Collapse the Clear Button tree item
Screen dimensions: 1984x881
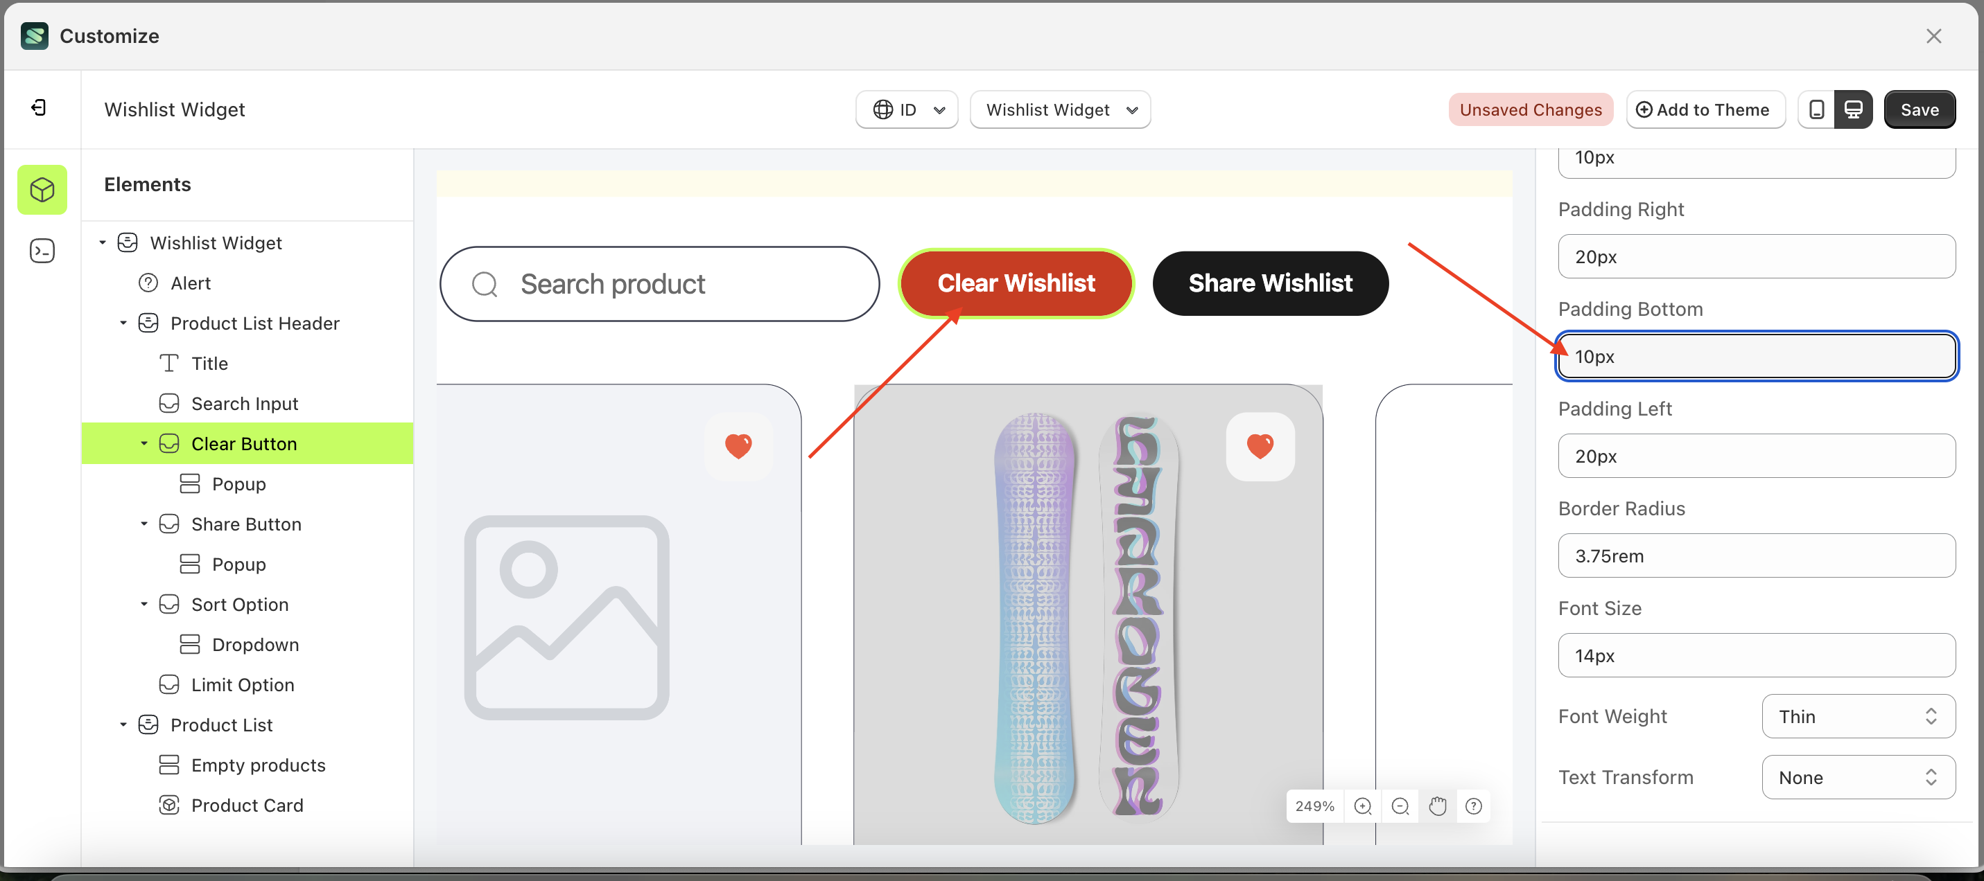point(143,443)
